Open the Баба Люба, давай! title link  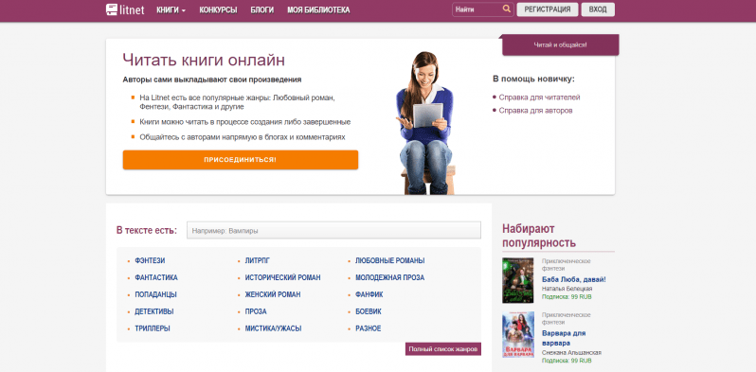[574, 279]
